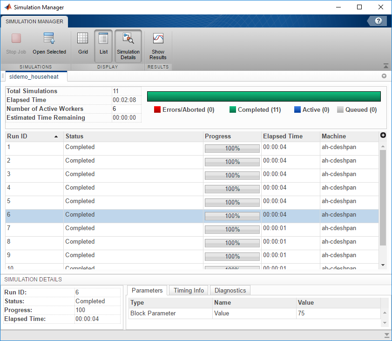
Task: Click the Elapsed Time column header
Action: (x=283, y=136)
